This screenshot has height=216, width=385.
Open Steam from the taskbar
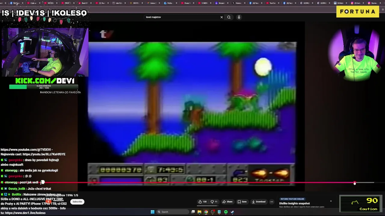pos(232,212)
